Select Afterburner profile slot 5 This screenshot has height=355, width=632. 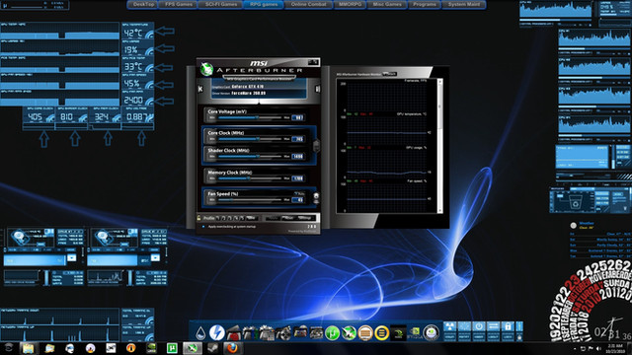242,218
